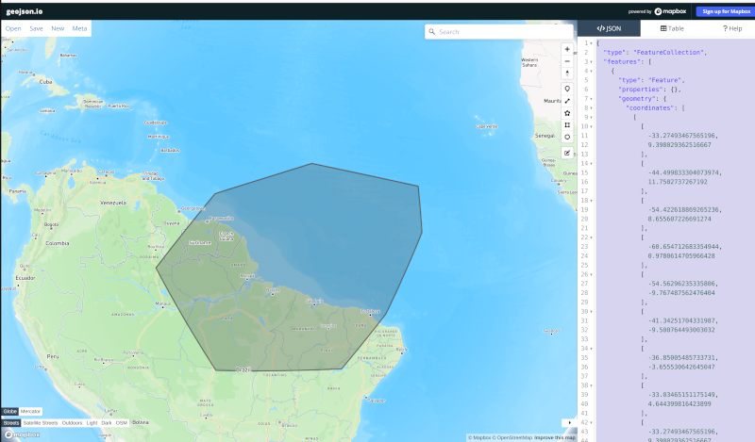Collapse the coordinate fold at line 14
Viewport: 755px width, 442px height.
592,164
